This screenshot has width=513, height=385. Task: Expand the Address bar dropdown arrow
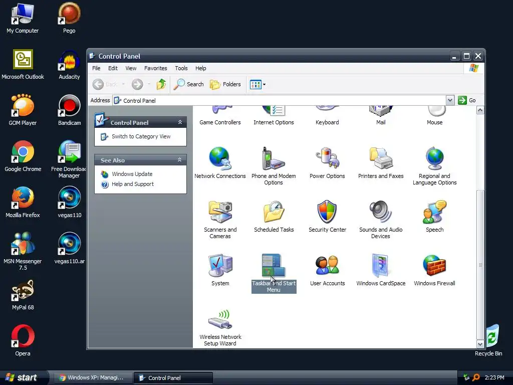450,100
